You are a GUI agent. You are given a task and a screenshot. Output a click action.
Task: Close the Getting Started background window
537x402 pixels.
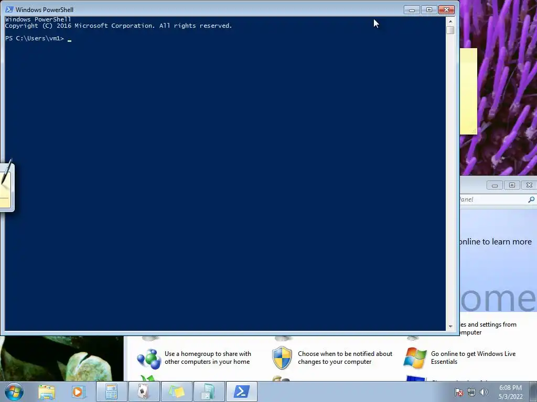(x=529, y=185)
